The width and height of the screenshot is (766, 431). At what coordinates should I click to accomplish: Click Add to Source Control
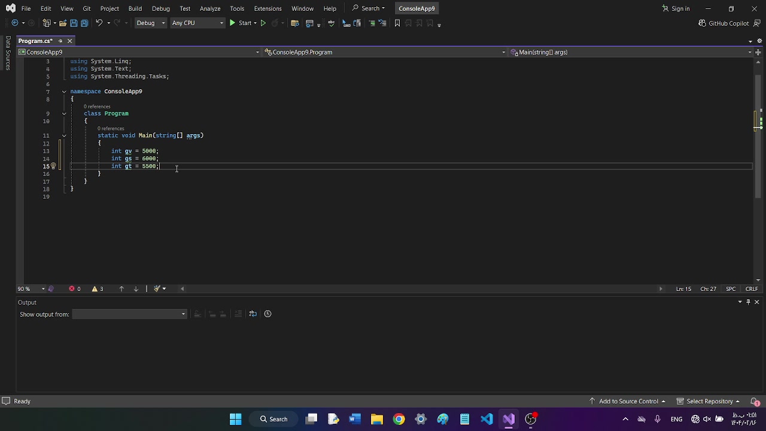click(x=628, y=402)
